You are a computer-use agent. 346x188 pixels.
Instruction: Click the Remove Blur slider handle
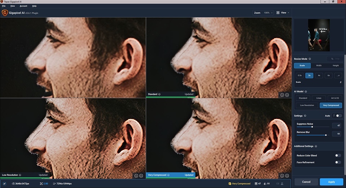pyautogui.click(x=326, y=135)
